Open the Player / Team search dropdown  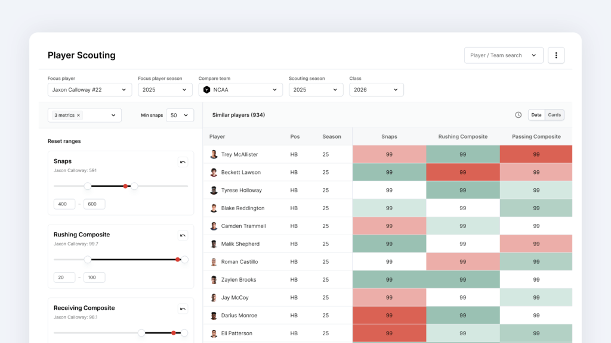503,55
